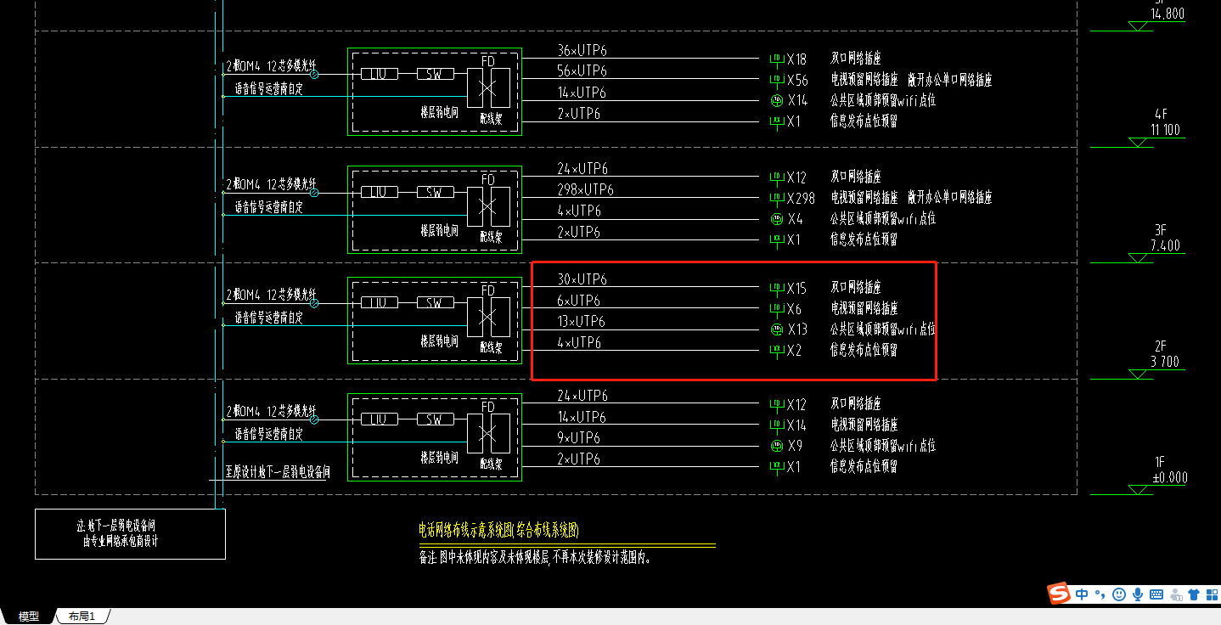Click the socket symbol beside X18

pos(775,59)
